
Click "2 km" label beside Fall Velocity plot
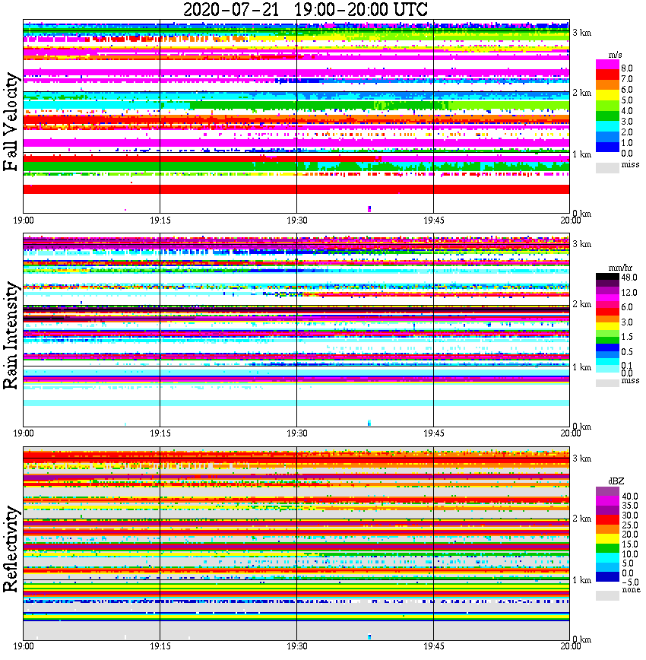tap(581, 93)
